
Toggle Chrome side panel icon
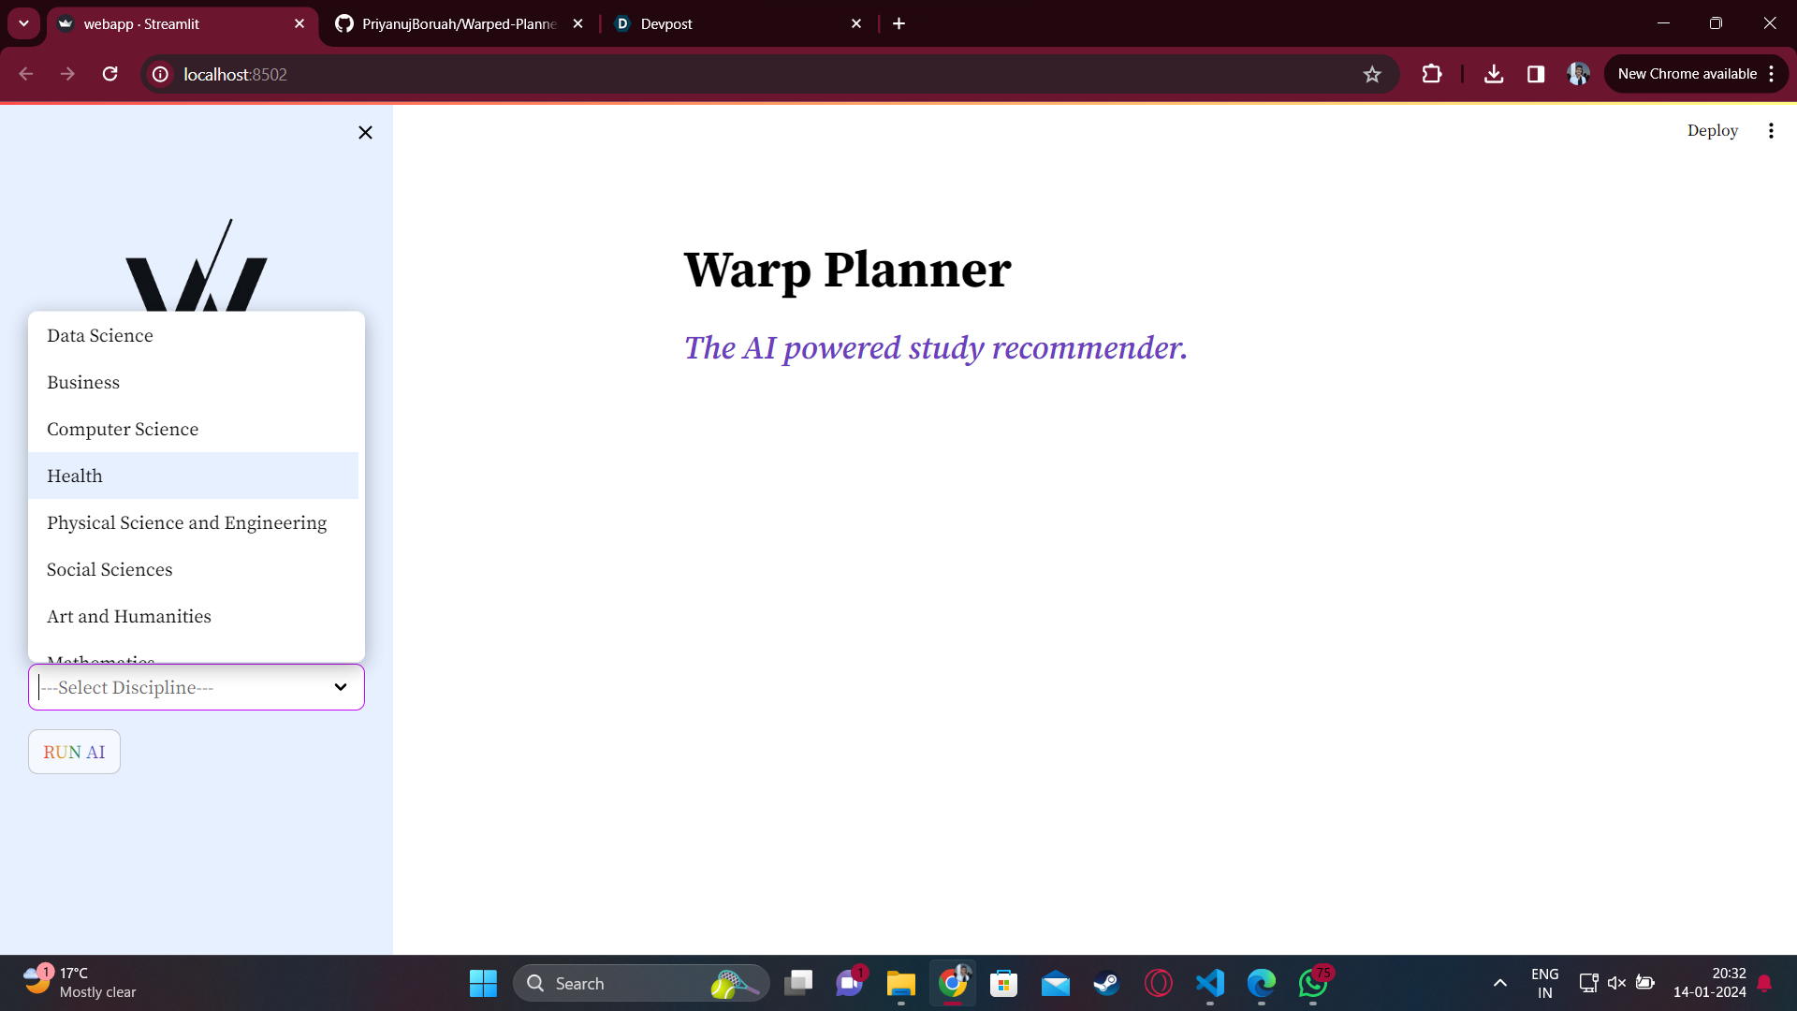[1535, 74]
